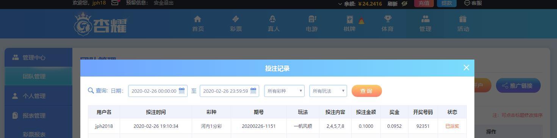557x138 pixels.
Task: Click the 已派奖 status
Action: pos(452,126)
